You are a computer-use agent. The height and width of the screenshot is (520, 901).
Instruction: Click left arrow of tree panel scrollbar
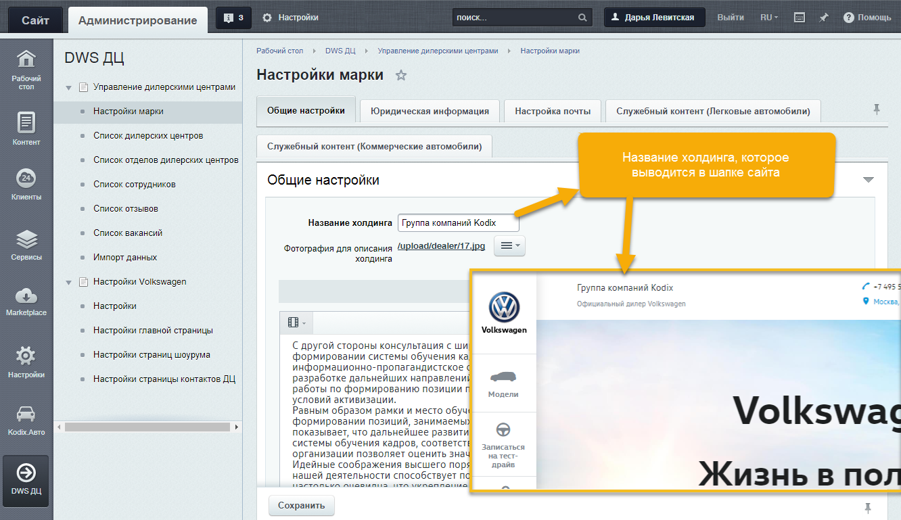click(59, 427)
